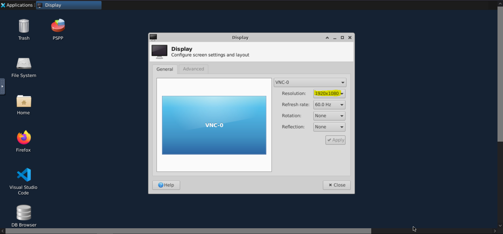Launch the PSPP desktop icon
This screenshot has height=234, width=503.
point(58,30)
